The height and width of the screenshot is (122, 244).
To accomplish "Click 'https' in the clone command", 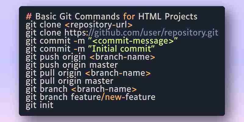I will [75, 33].
